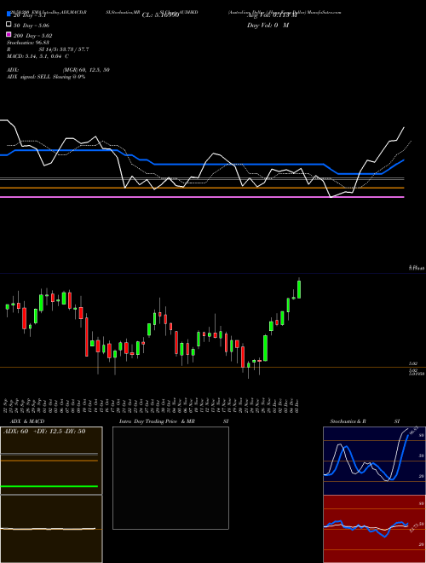This screenshot has width=426, height=563.
Task: Click the "SI 14/3: 58.73 / 57.7" value
Action: tap(64, 49)
